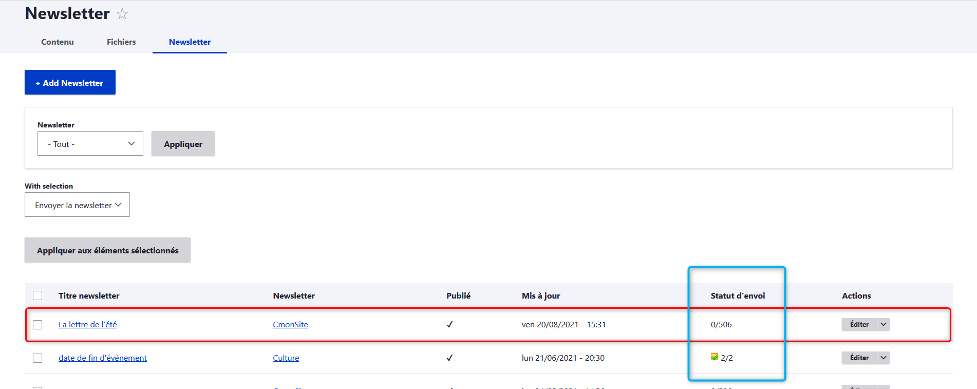Select the Newsletter tab
Screen dimensions: 977x389
(190, 42)
